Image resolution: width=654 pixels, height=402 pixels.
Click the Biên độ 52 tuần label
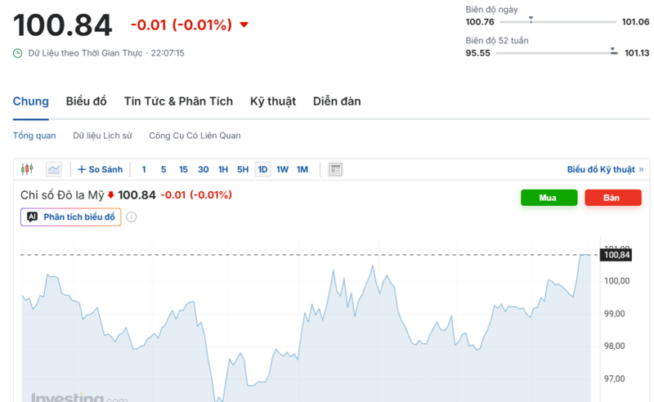pyautogui.click(x=497, y=41)
